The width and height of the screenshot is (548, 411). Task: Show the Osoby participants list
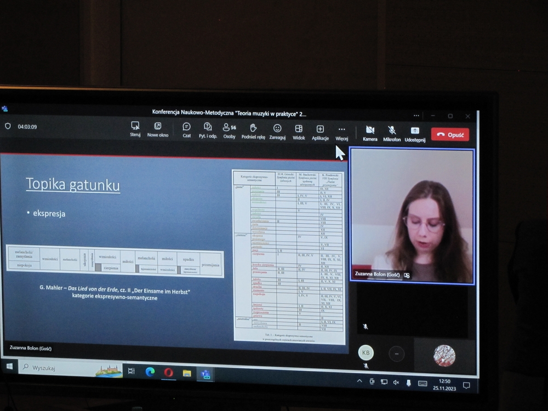coord(229,130)
